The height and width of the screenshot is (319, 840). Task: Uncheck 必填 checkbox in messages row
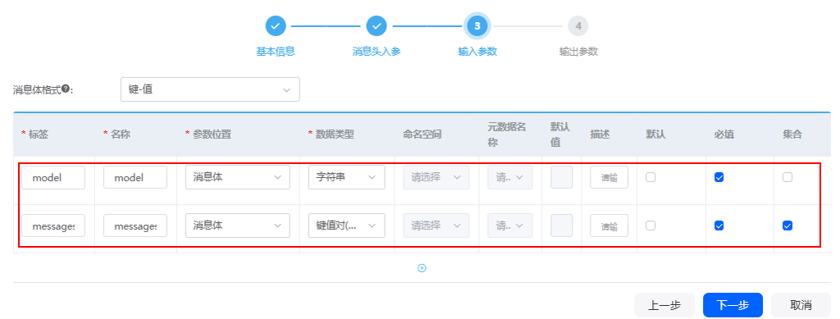[x=719, y=226]
